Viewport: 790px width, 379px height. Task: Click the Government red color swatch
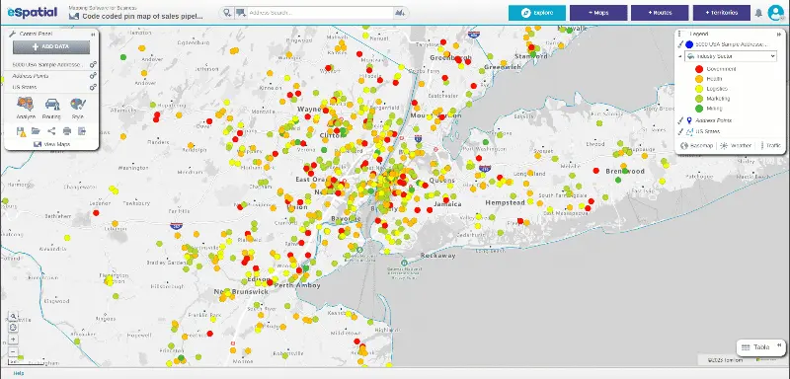tap(699, 69)
